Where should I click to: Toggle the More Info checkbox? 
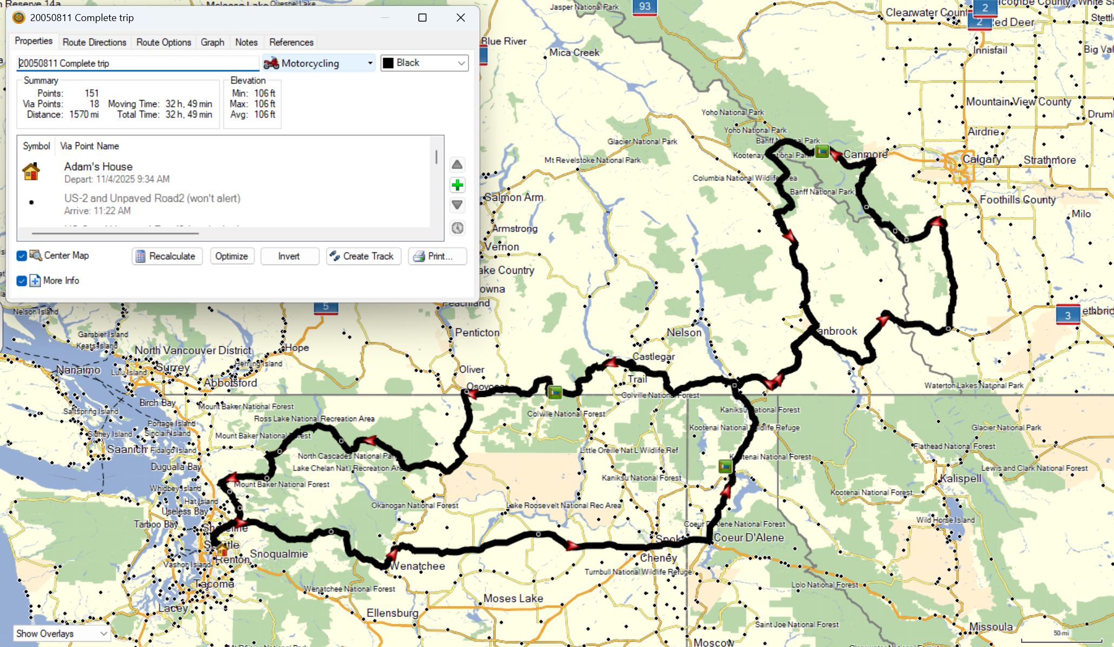tap(22, 281)
